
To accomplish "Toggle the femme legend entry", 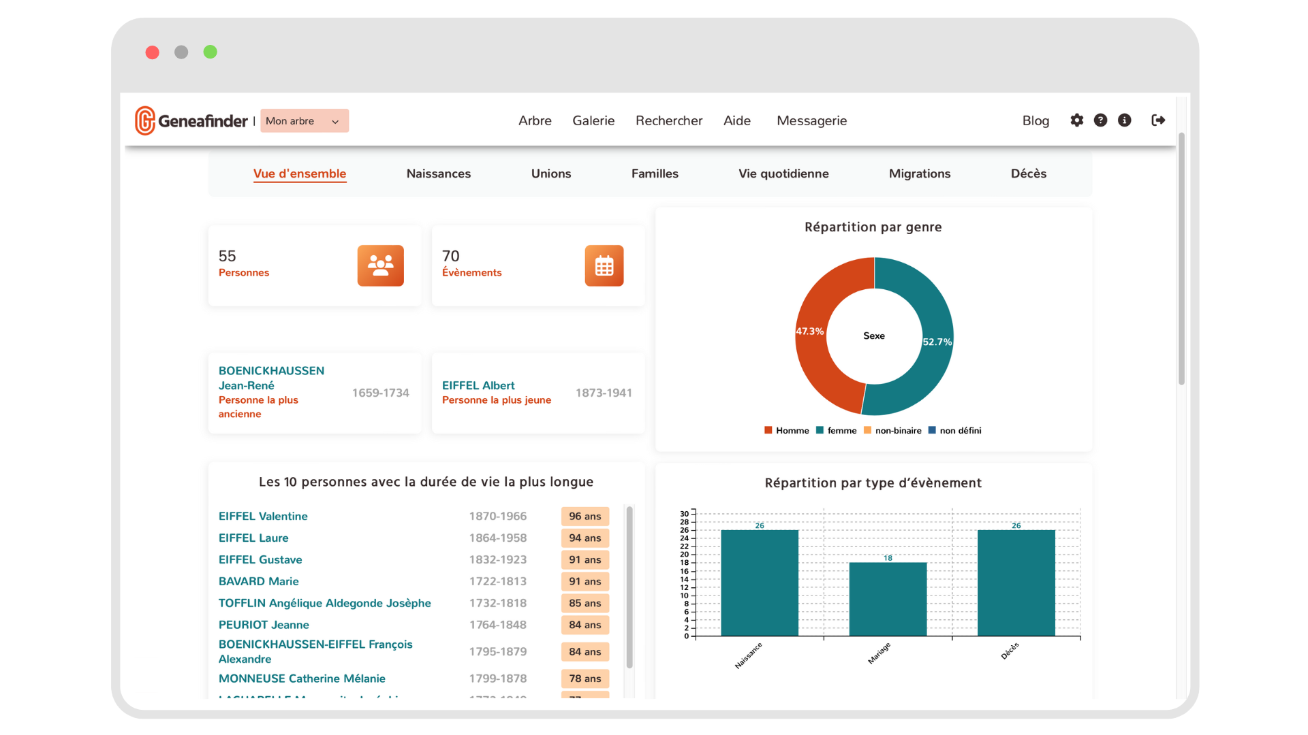I will click(x=841, y=431).
